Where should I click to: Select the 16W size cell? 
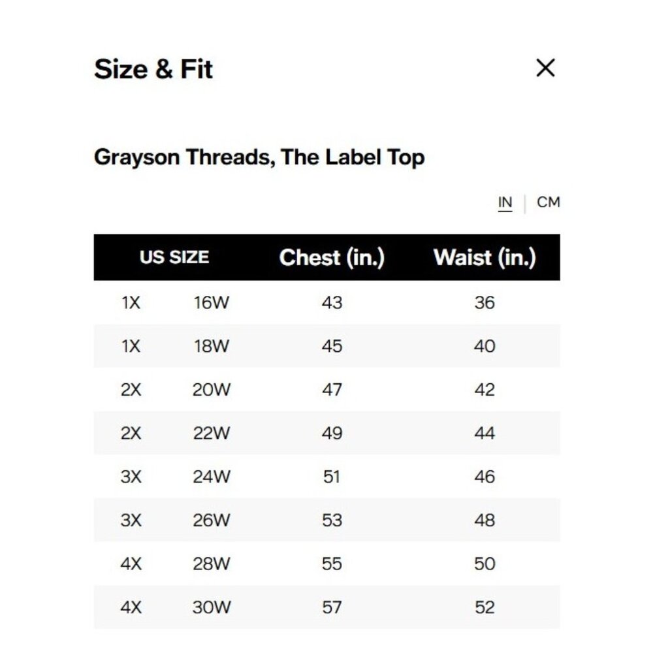[212, 303]
